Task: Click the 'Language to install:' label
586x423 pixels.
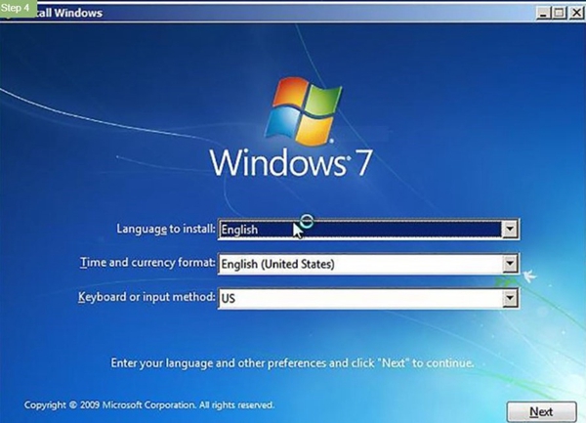Action: click(x=166, y=229)
